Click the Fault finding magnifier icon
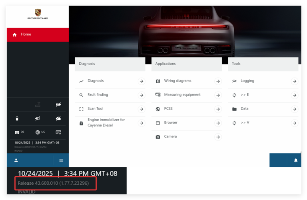Viewport: 307px width, 200px height. point(82,95)
